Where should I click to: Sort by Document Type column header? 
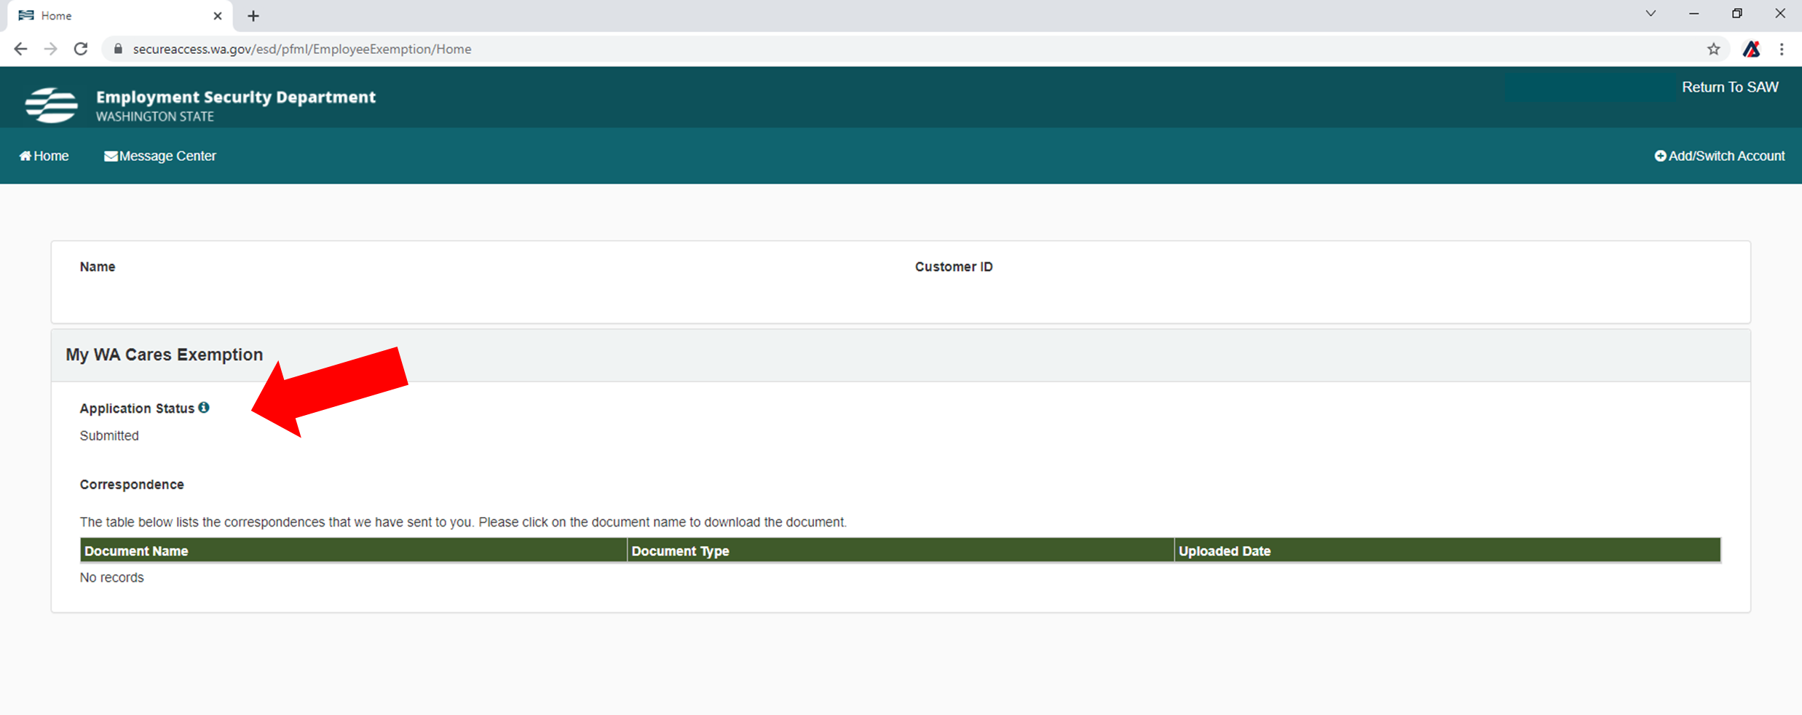pyautogui.click(x=680, y=551)
